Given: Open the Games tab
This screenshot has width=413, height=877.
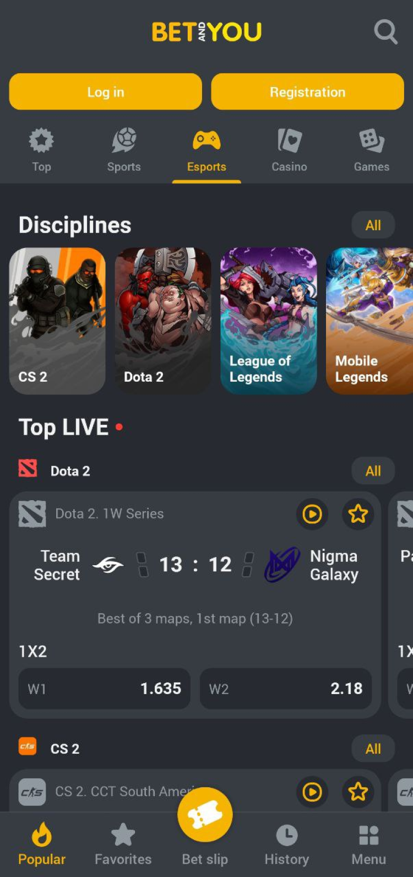Looking at the screenshot, I should 372,151.
